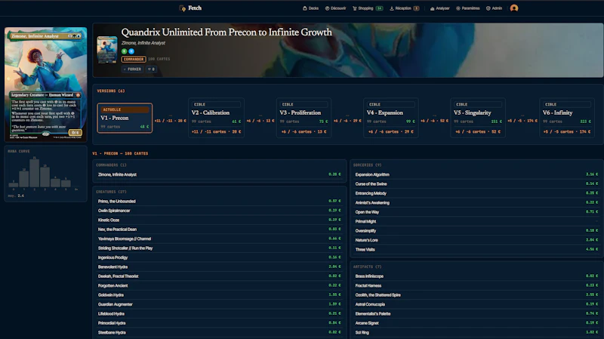Viewport: 604px width, 339px height.
Task: Open the Primordial Hydra card row
Action: pos(219,323)
